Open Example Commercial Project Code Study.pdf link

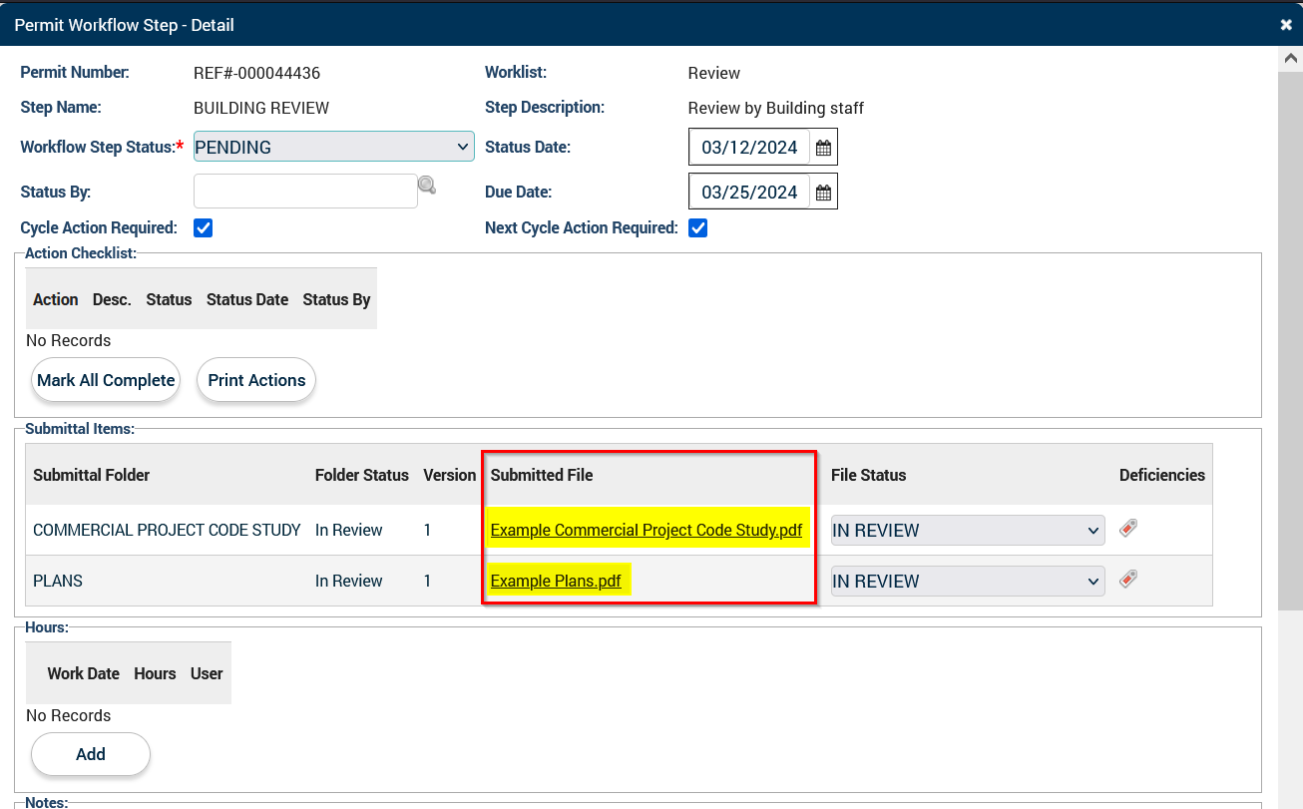(x=646, y=531)
